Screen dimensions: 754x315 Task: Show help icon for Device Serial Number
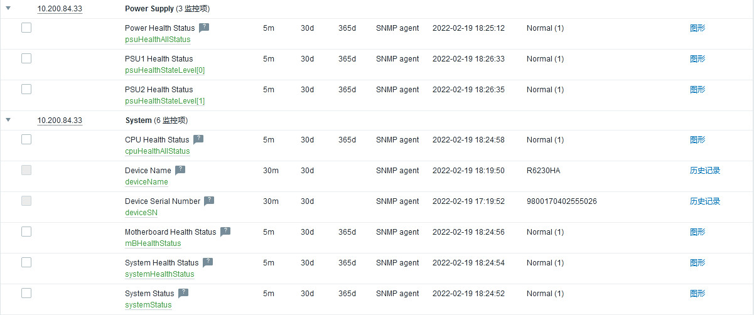[209, 201]
